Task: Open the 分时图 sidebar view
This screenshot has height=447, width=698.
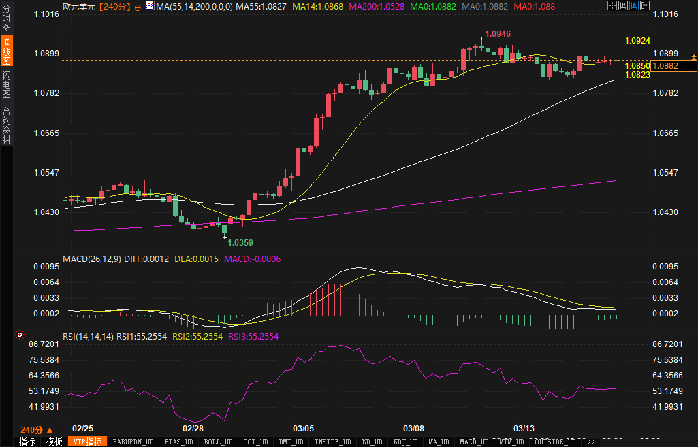Action: point(6,18)
